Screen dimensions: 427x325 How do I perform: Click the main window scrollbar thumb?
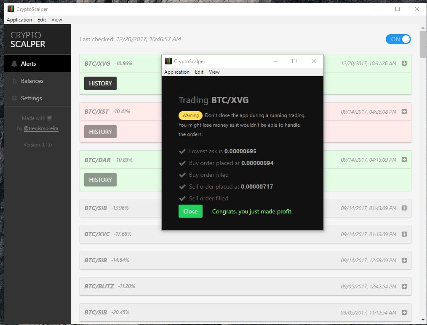coord(423,44)
